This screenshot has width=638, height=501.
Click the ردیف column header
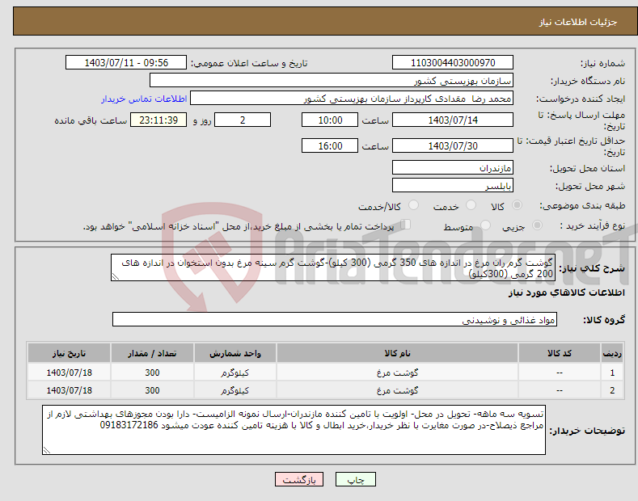612,353
